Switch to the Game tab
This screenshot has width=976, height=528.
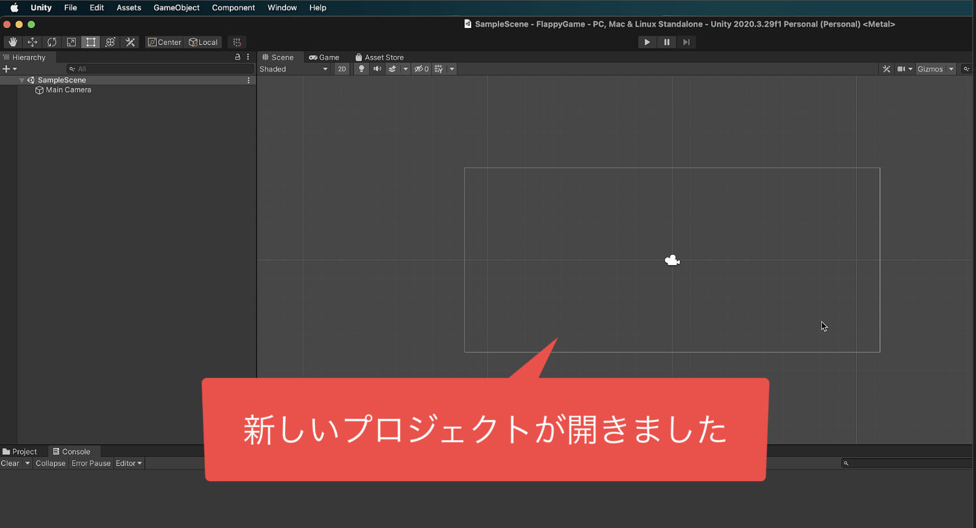[x=324, y=57]
